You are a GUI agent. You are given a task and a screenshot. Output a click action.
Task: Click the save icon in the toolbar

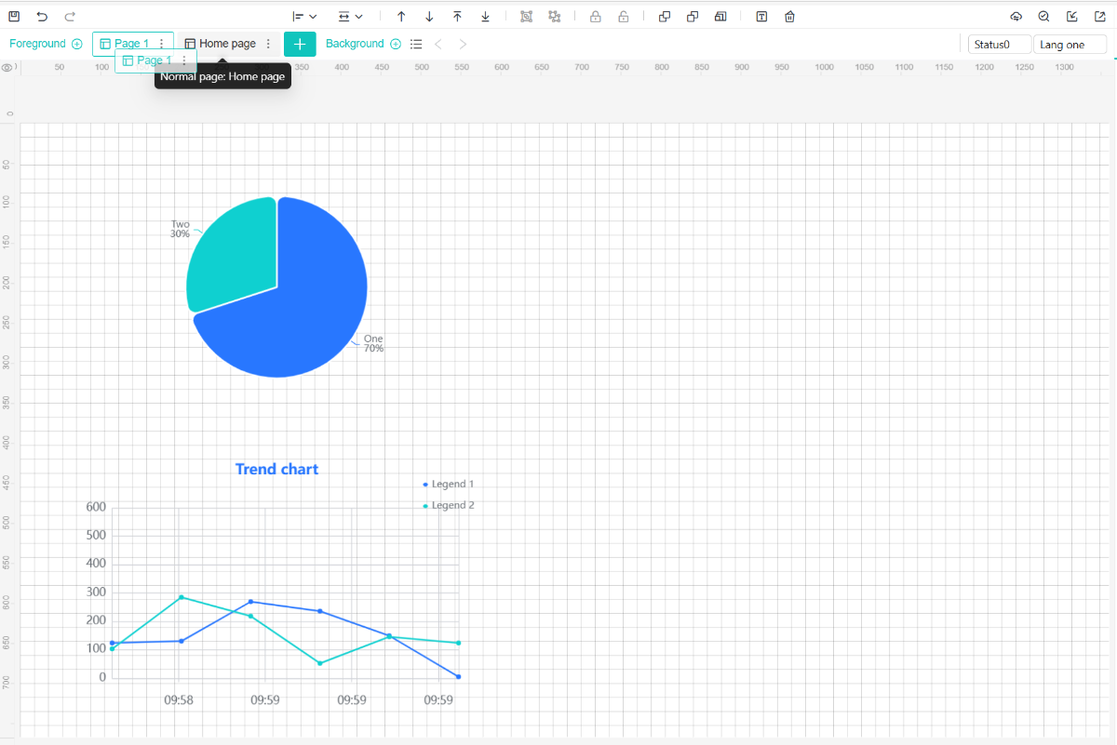pyautogui.click(x=14, y=16)
